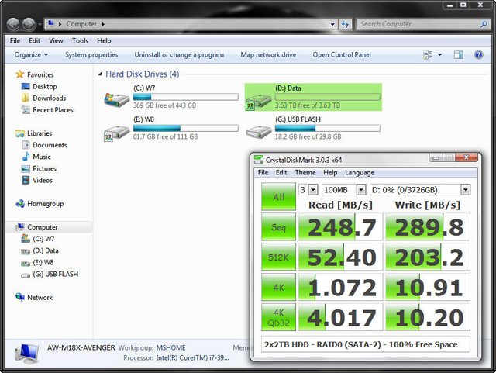Click the arrow after Computer in address bar
The height and width of the screenshot is (373, 496).
(103, 24)
